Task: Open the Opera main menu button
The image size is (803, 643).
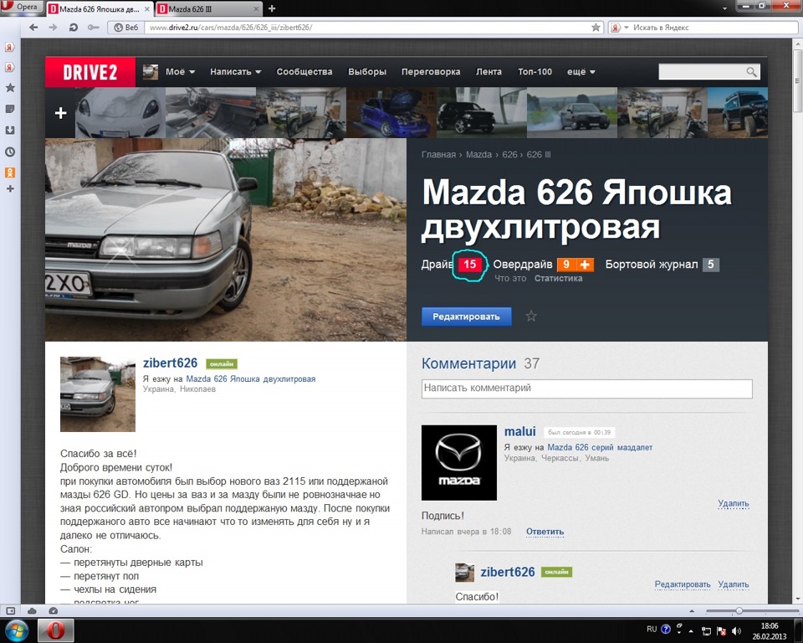Action: (20, 7)
